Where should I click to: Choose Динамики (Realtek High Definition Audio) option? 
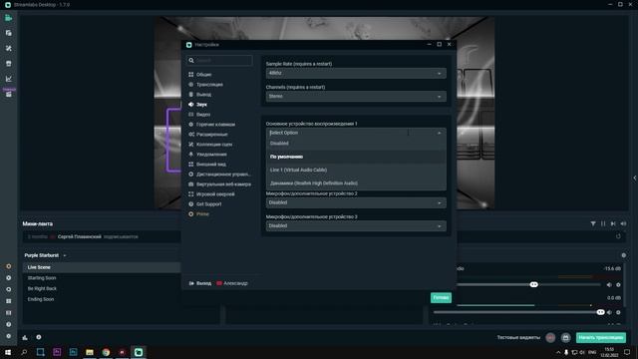pos(356,183)
